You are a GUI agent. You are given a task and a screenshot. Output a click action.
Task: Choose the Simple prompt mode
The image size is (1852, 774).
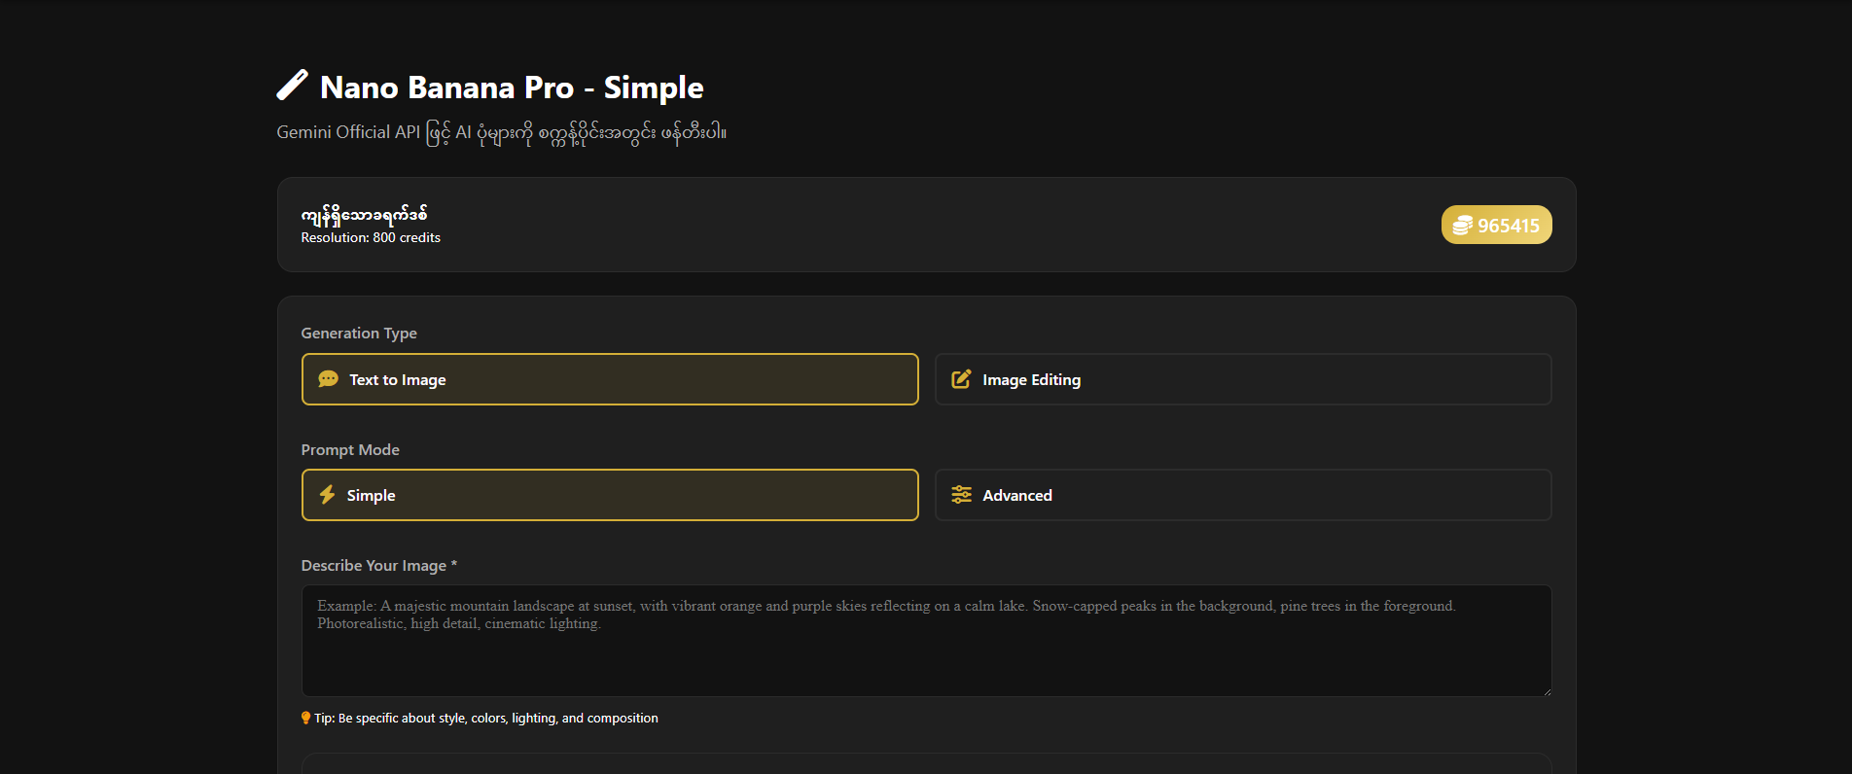[x=610, y=495]
